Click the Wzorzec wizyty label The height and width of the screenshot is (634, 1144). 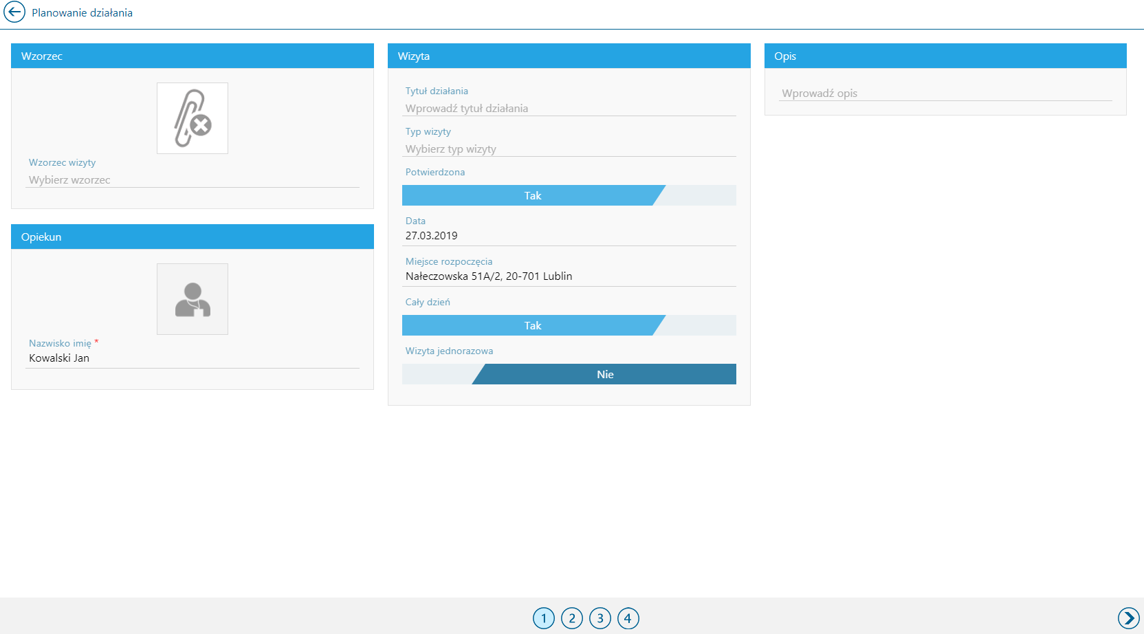(x=62, y=162)
